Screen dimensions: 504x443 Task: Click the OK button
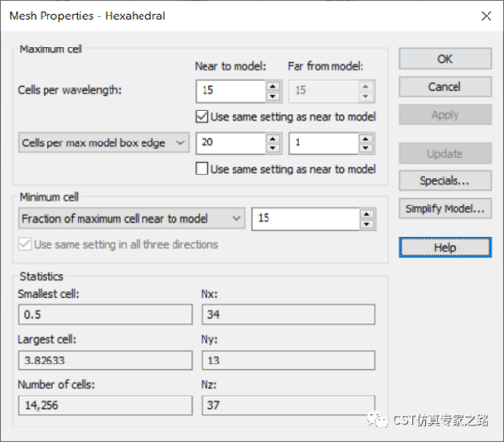[x=446, y=59]
